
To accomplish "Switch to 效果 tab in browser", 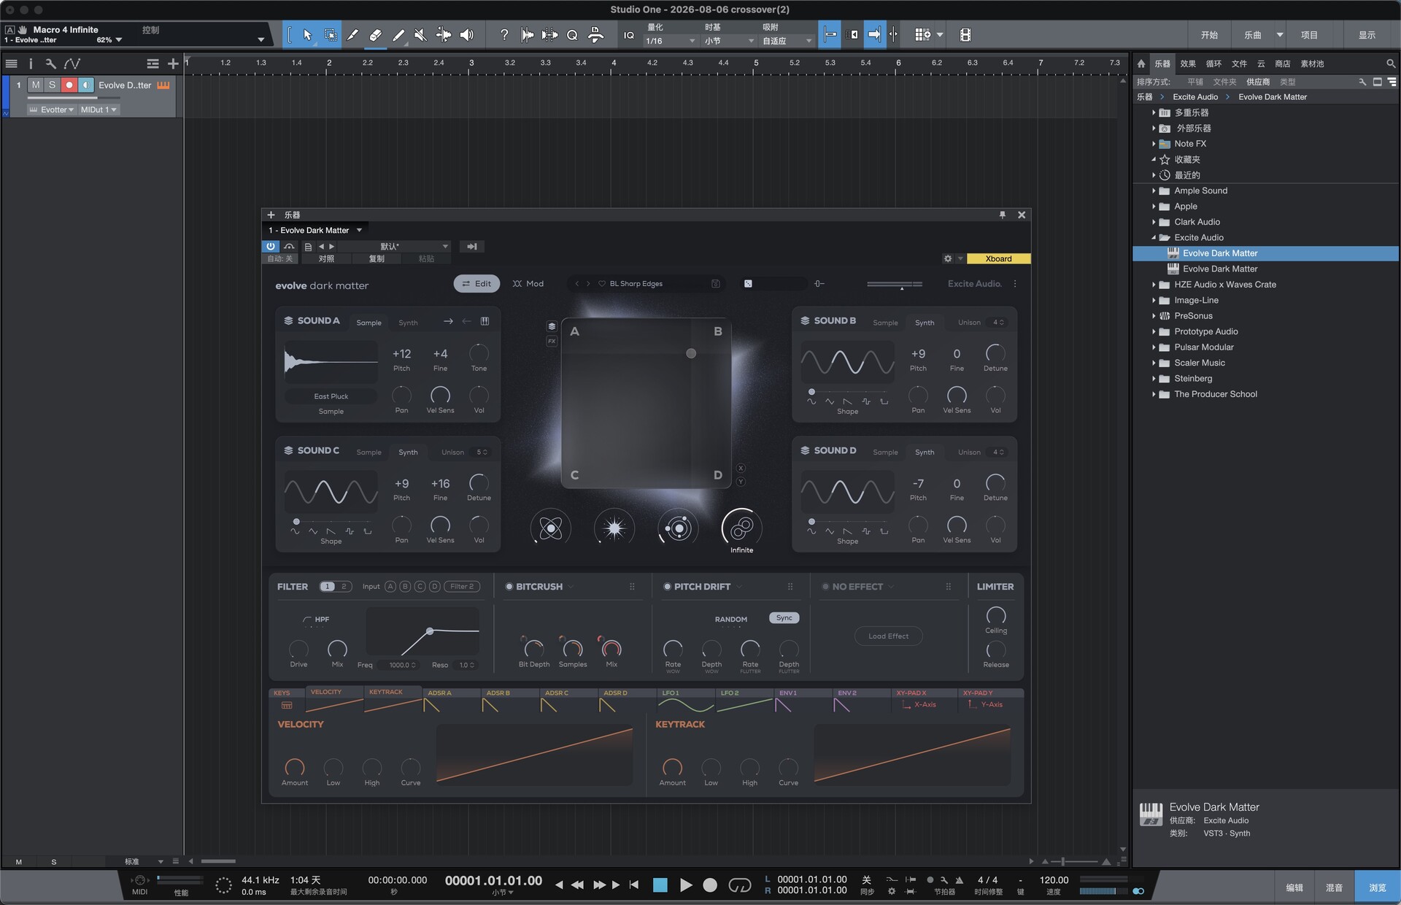I will pos(1188,63).
